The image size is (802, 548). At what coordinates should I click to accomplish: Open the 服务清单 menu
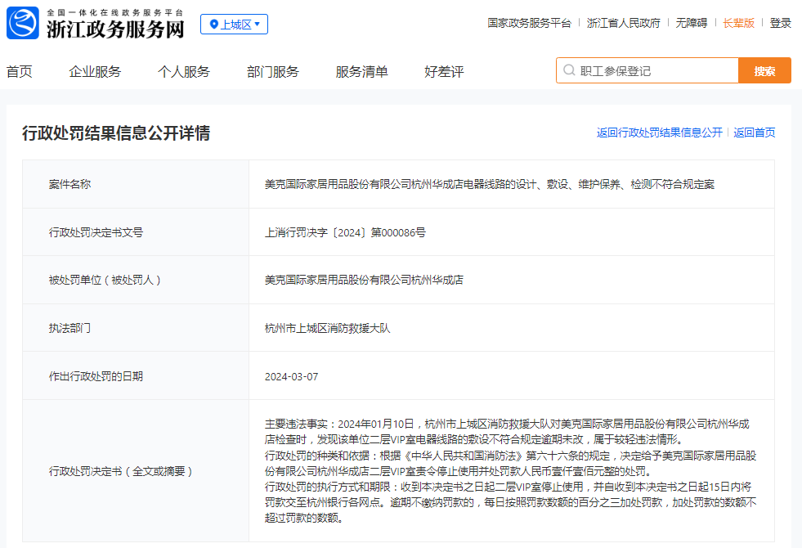pyautogui.click(x=361, y=72)
